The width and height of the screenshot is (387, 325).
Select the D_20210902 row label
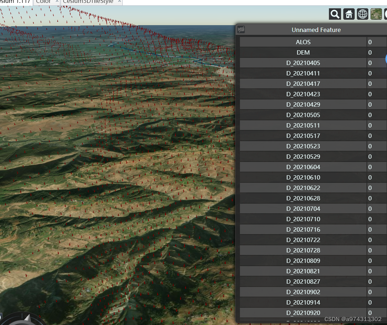coord(303,292)
